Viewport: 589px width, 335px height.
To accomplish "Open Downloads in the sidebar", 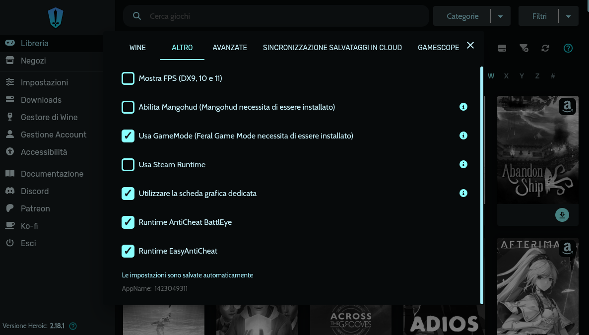I will coord(52,100).
